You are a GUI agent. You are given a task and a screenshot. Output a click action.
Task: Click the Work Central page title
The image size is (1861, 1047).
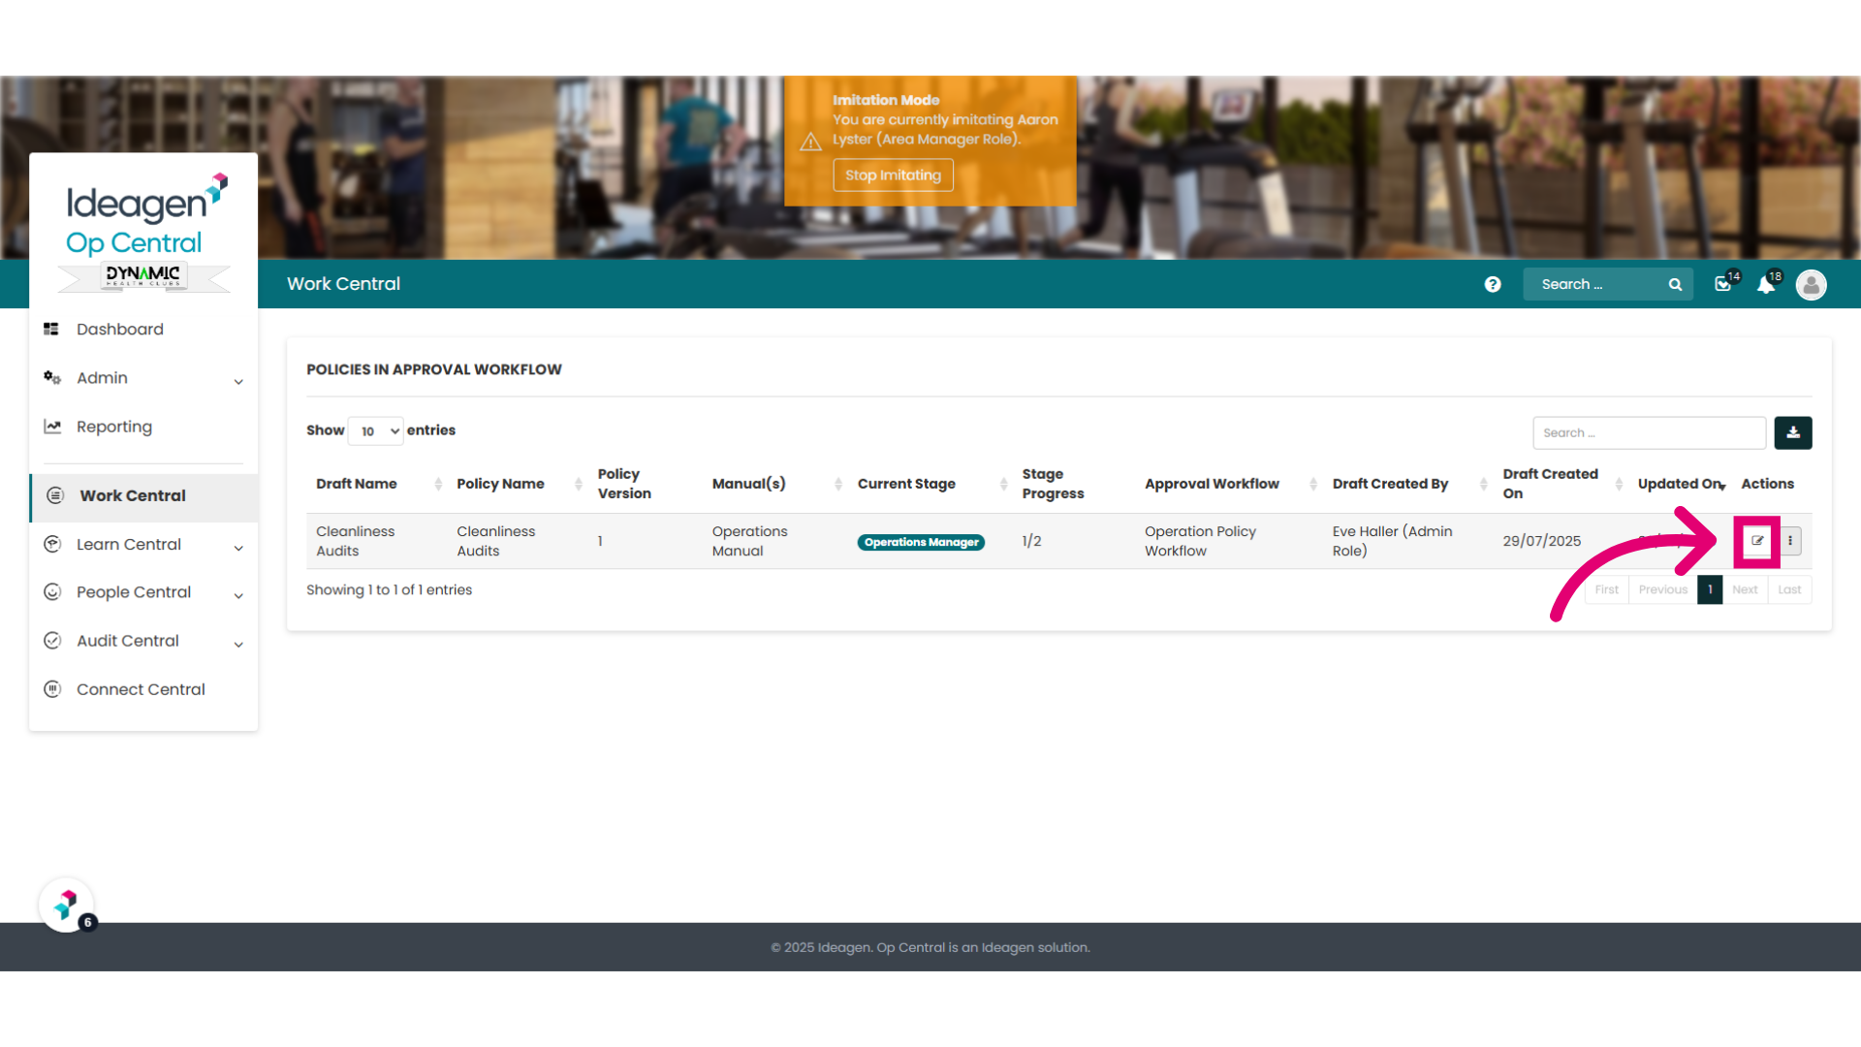coord(343,284)
